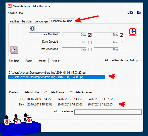Open the # menu item

coord(122,13)
